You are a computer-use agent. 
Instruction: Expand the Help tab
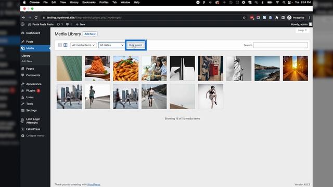302,30
